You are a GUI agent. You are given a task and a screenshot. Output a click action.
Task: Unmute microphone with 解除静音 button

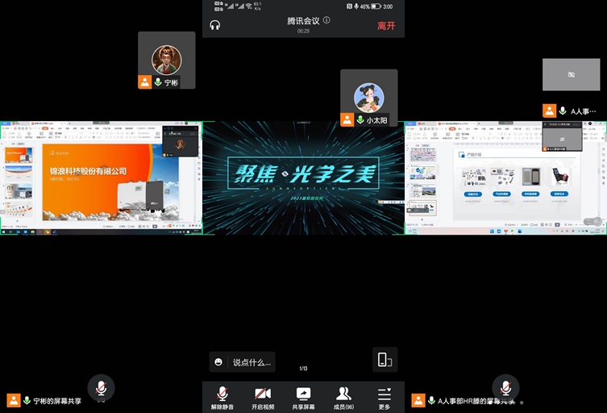click(222, 397)
